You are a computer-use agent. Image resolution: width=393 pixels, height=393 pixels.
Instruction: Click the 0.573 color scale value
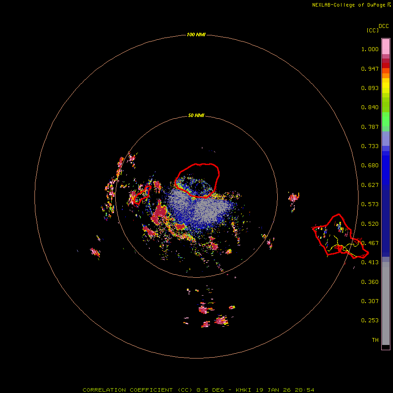pyautogui.click(x=370, y=204)
